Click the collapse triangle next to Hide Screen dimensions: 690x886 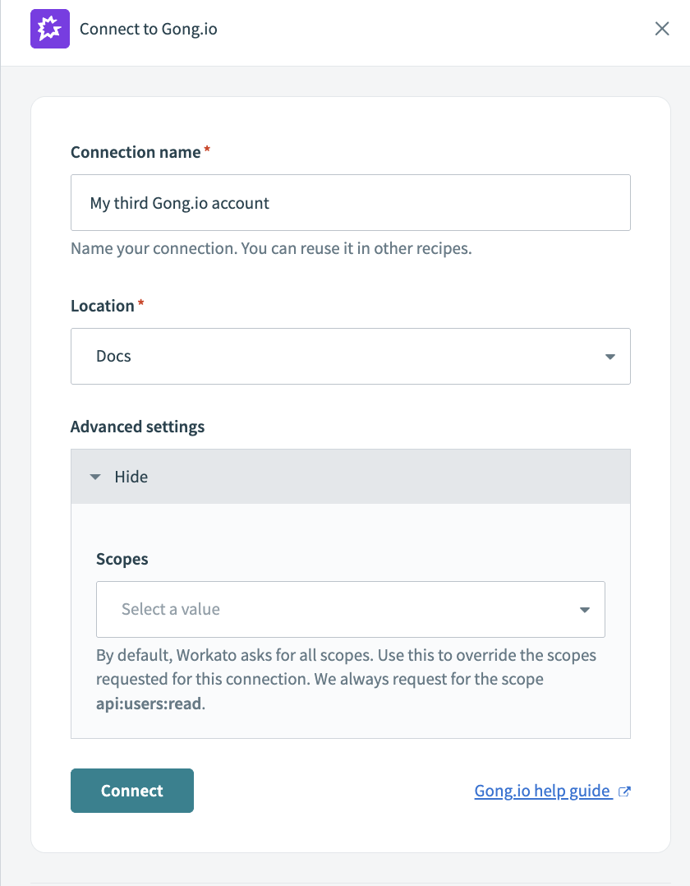pyautogui.click(x=95, y=478)
